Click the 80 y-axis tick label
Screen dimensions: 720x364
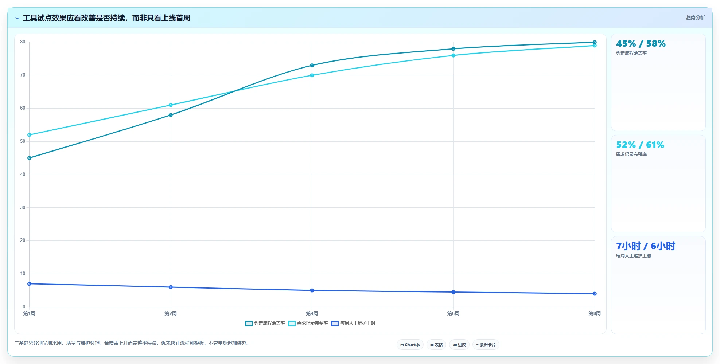point(23,42)
